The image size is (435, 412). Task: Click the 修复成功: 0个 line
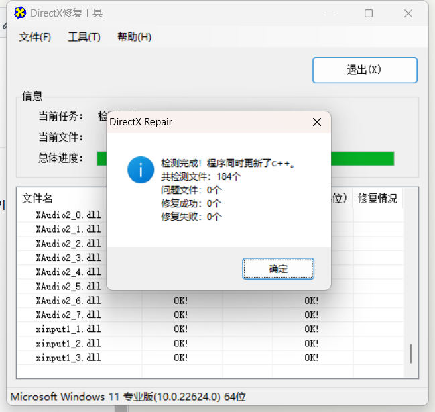191,203
